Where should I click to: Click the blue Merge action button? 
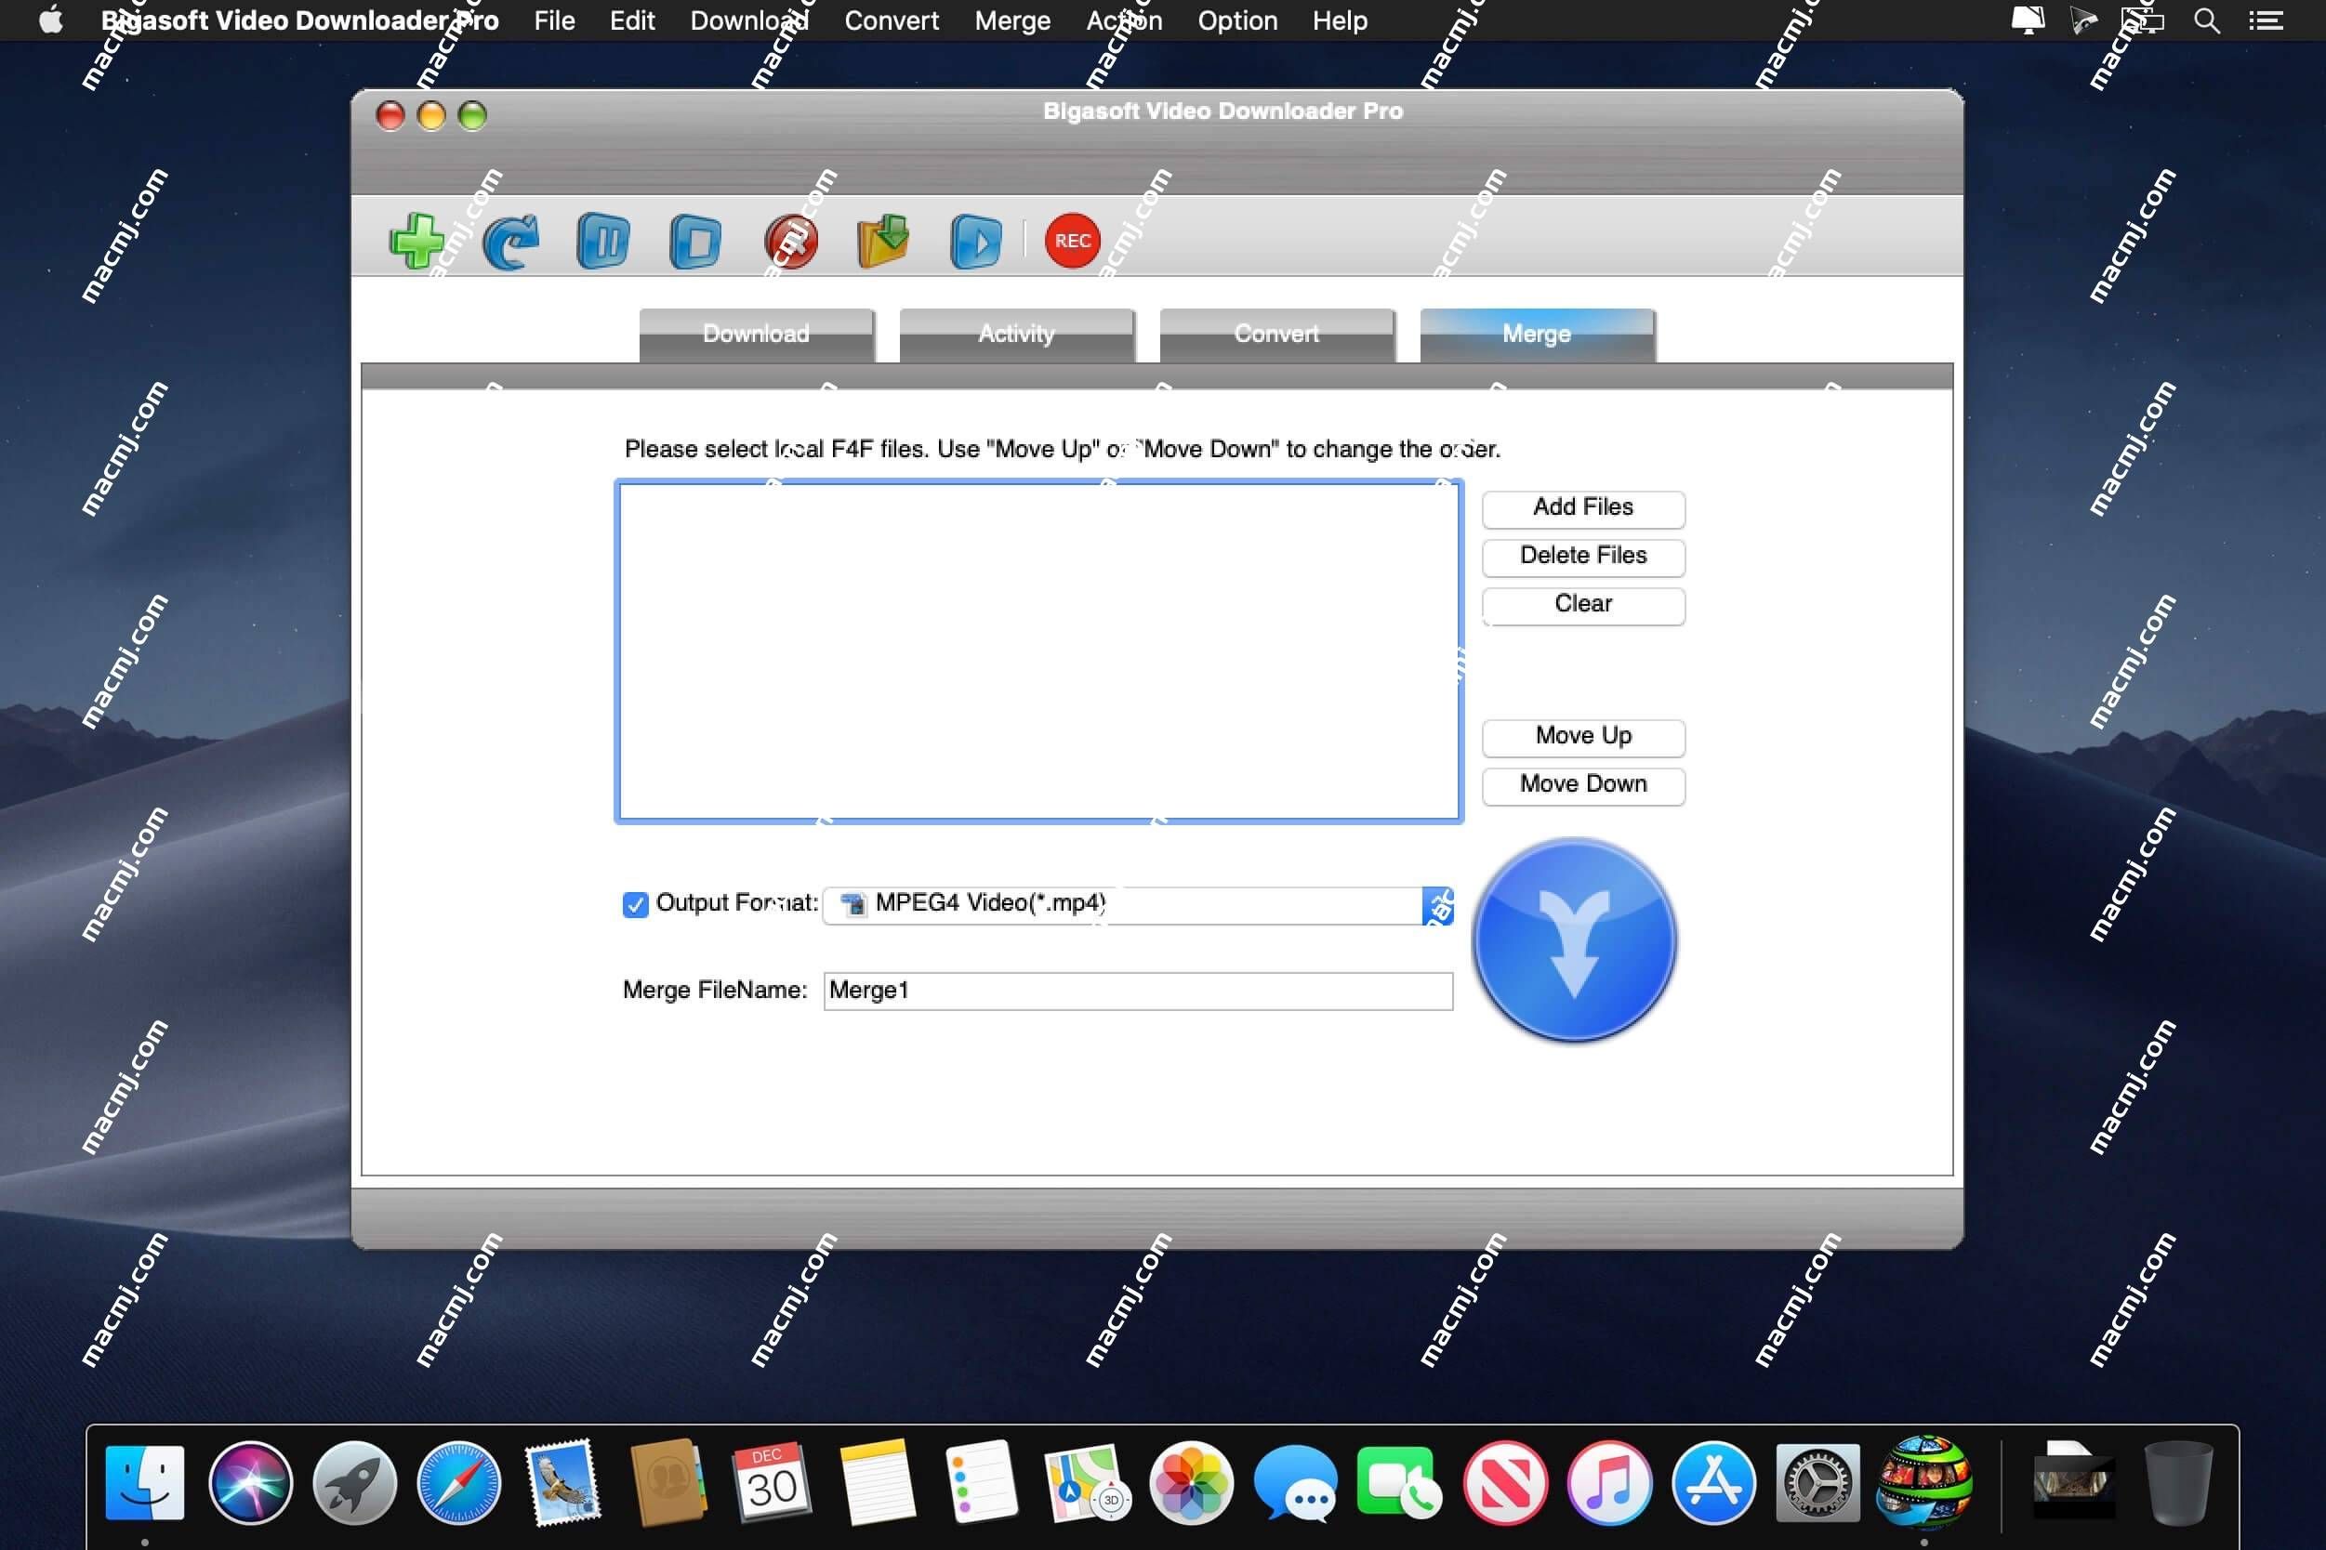pos(1575,941)
